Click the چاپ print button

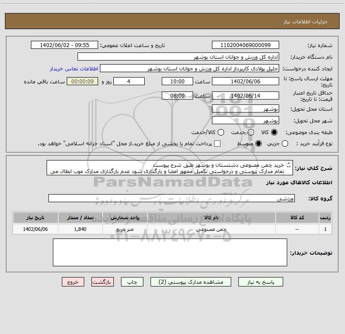(x=132, y=282)
